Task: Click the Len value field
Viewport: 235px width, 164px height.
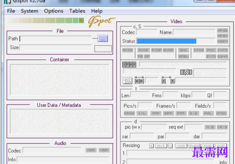Action: [x=140, y=95]
